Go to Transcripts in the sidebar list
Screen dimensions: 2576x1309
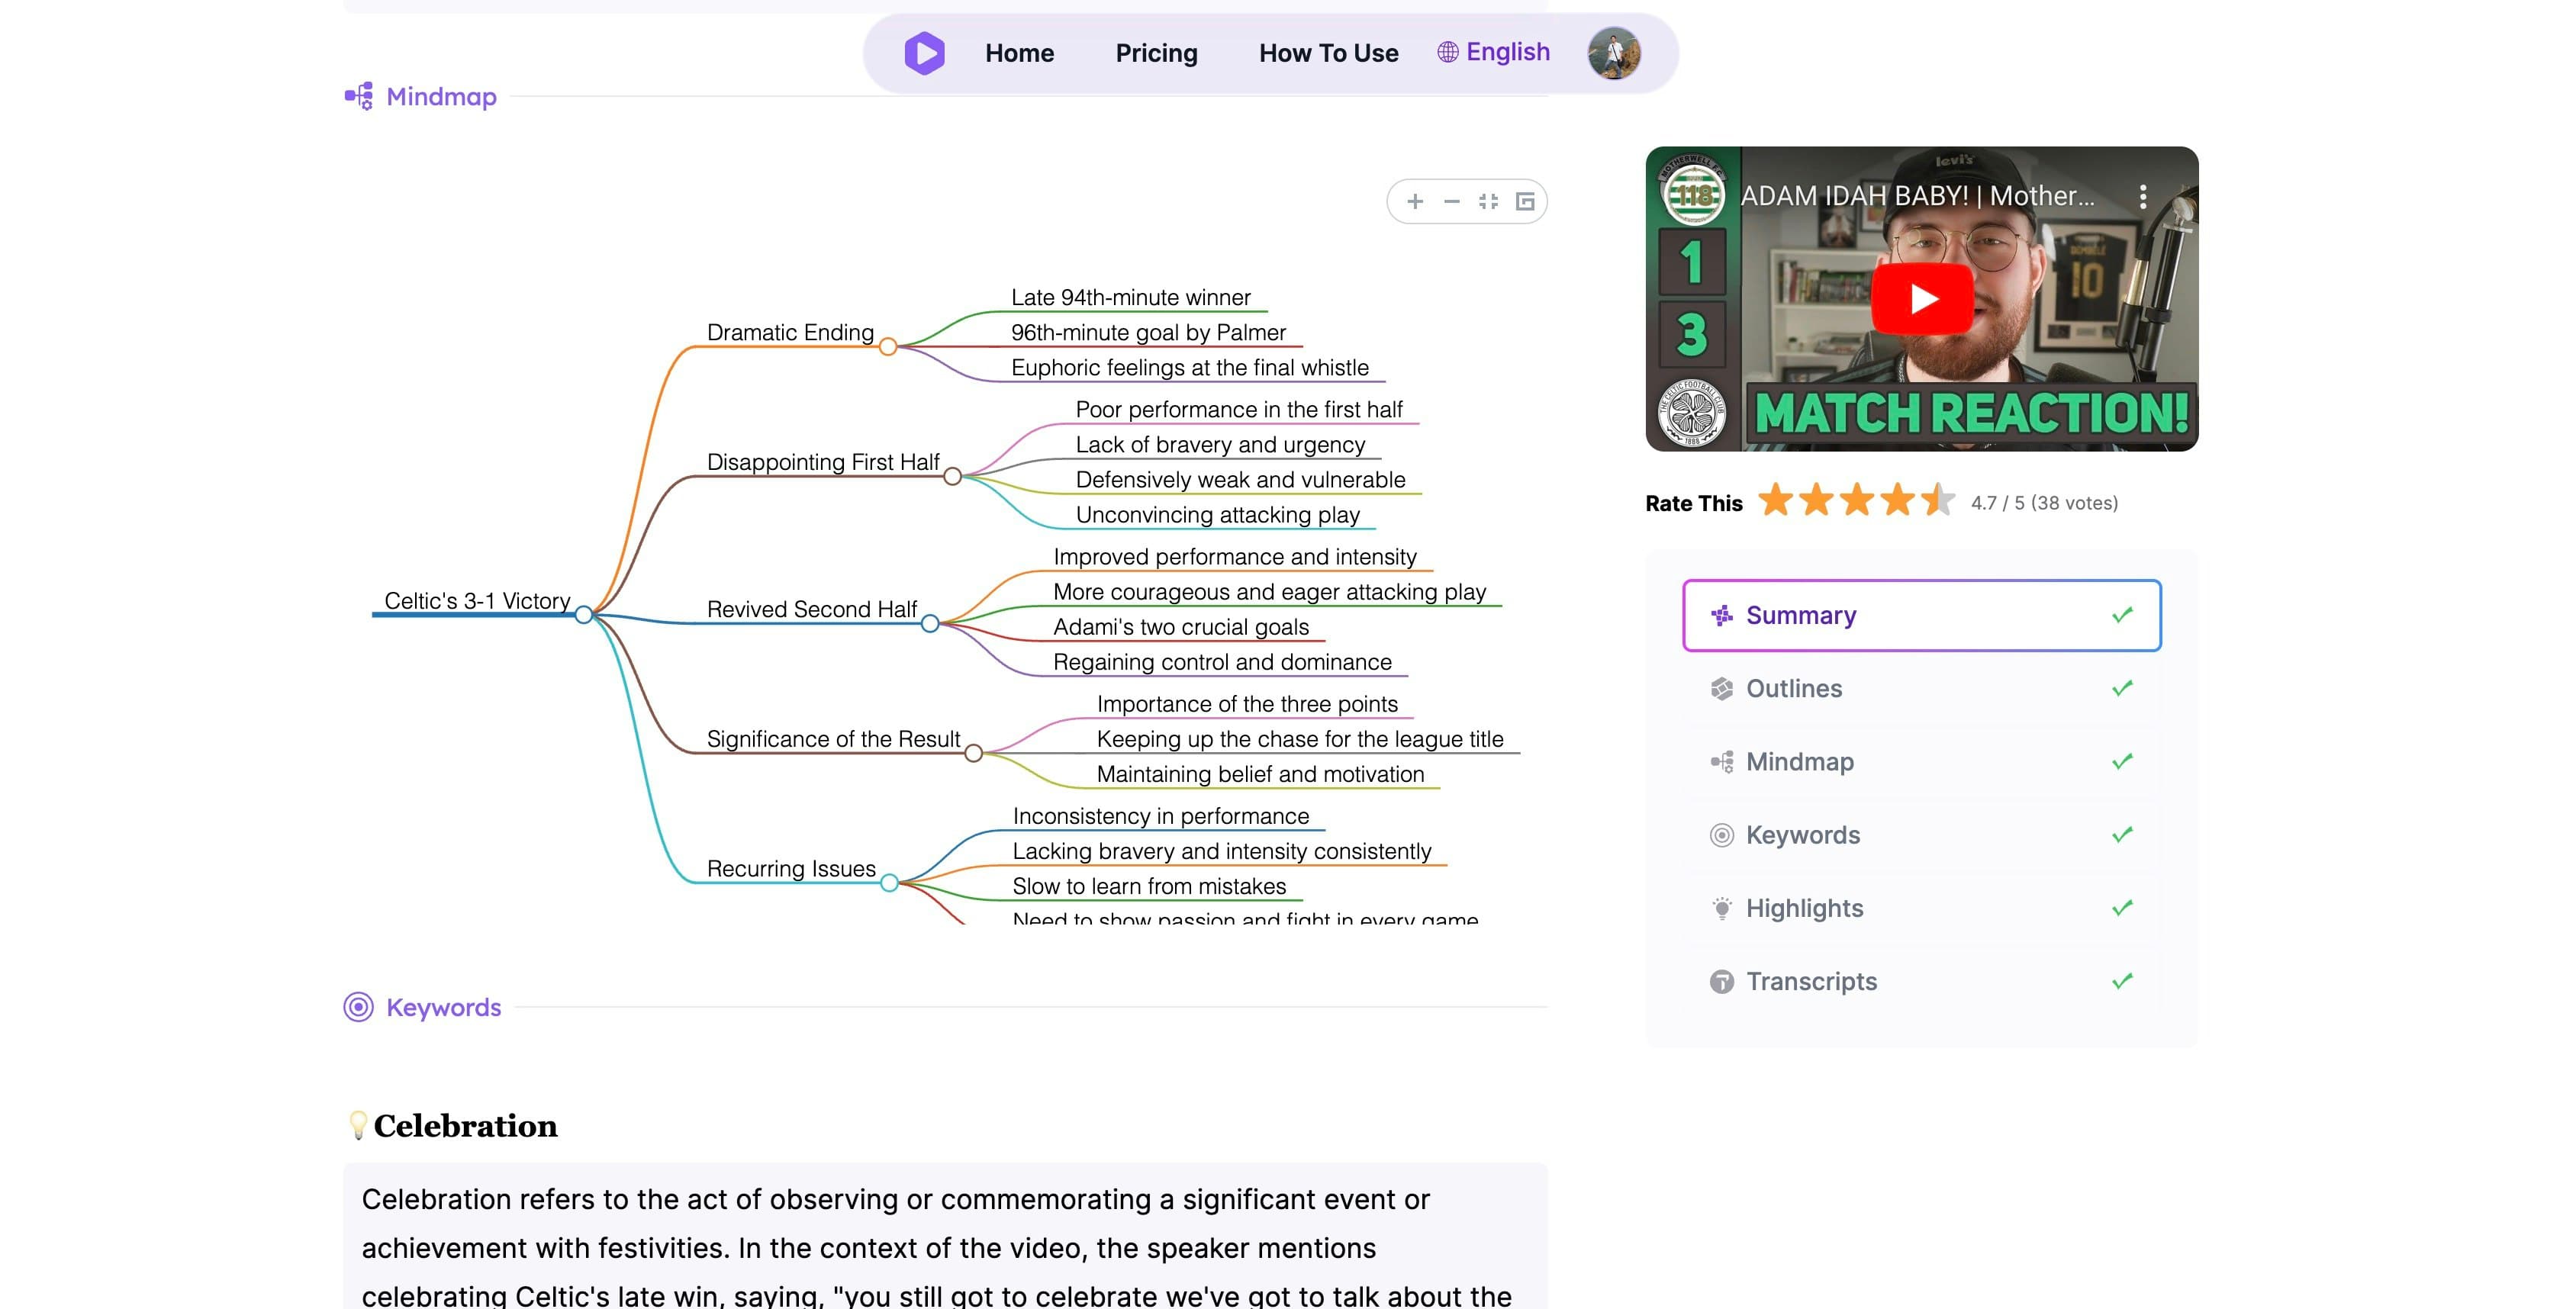click(x=1810, y=982)
